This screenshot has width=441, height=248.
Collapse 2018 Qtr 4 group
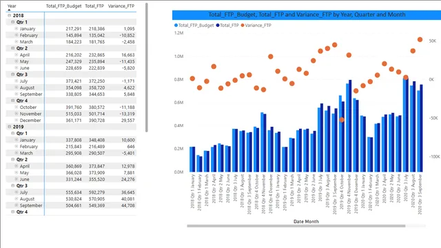[12, 101]
